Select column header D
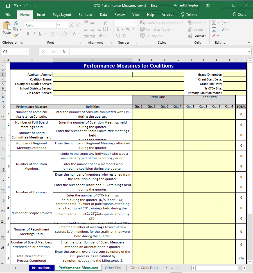 [139, 60]
